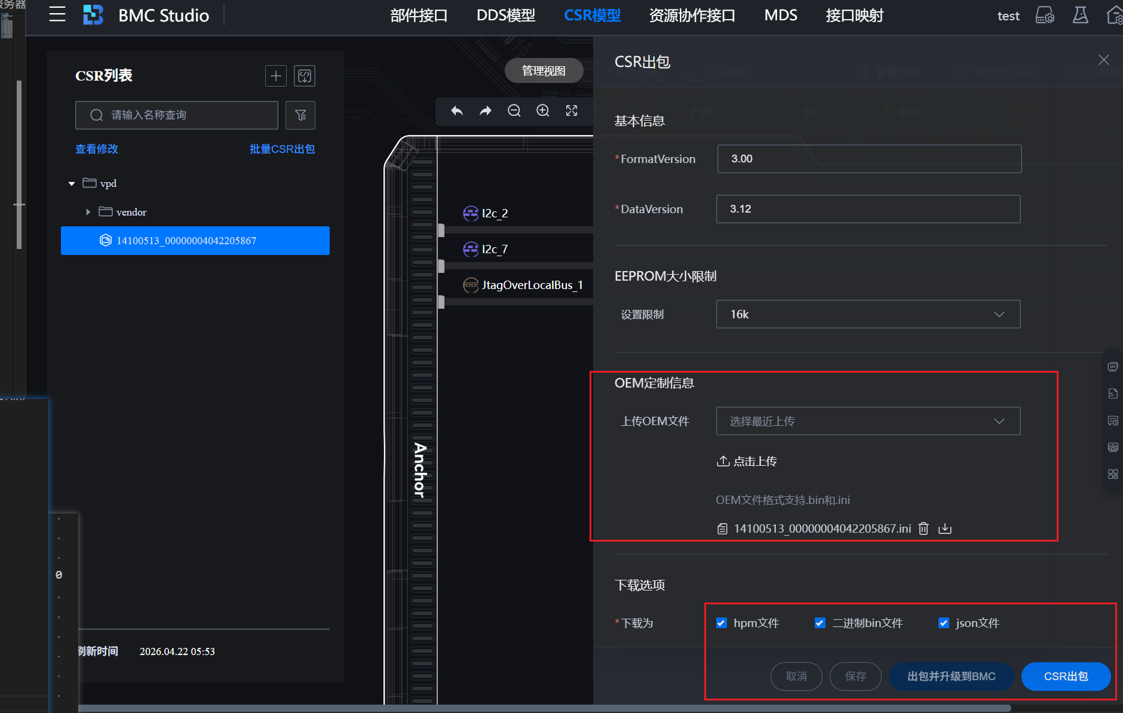Click the FormatVersion input field

(x=869, y=159)
